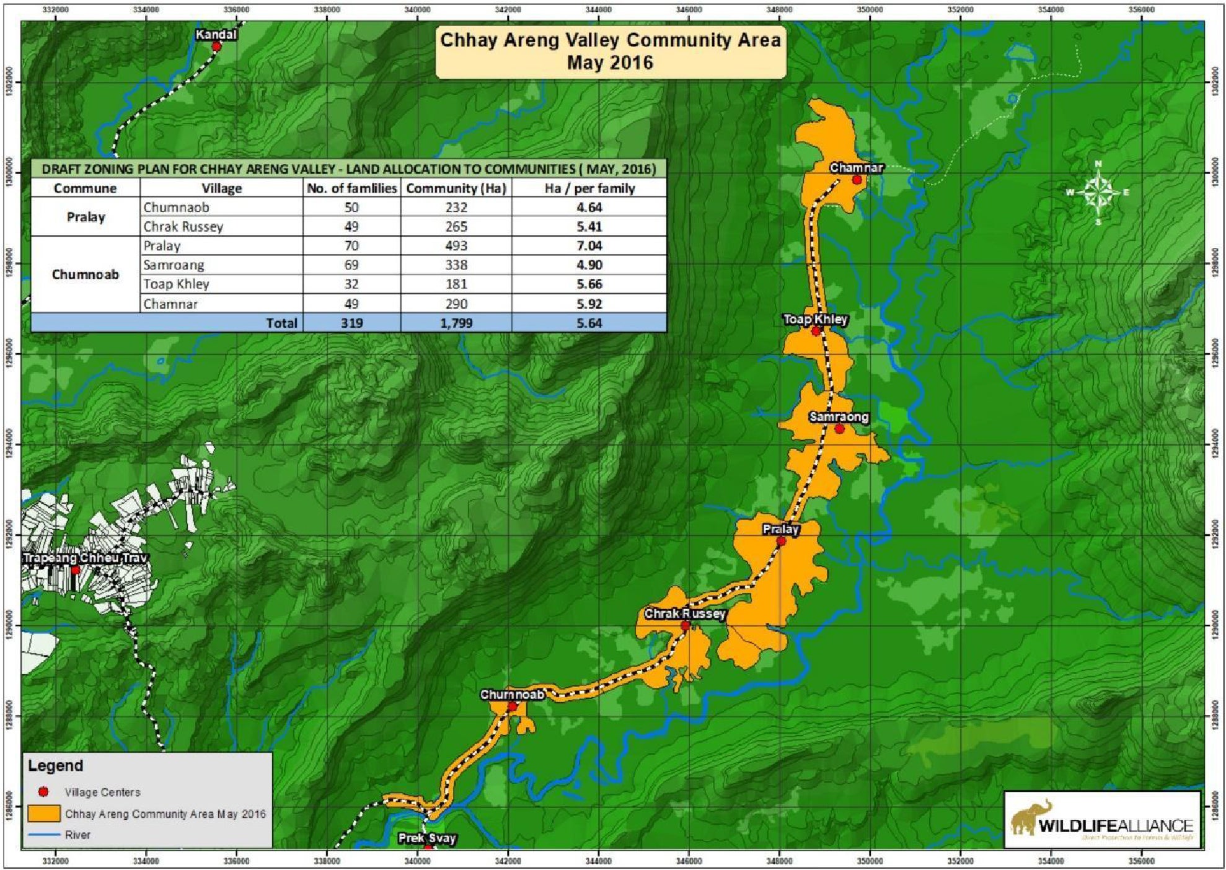Viewport: 1226px width, 870px height.
Task: Toggle the River line symbol in the legend
Action: point(42,833)
